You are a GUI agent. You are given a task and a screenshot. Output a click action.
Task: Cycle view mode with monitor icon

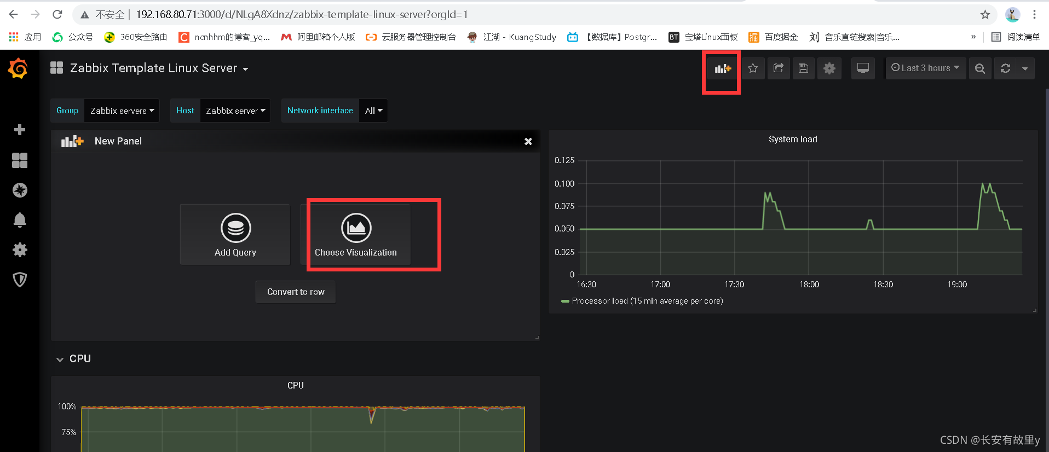[x=863, y=68]
